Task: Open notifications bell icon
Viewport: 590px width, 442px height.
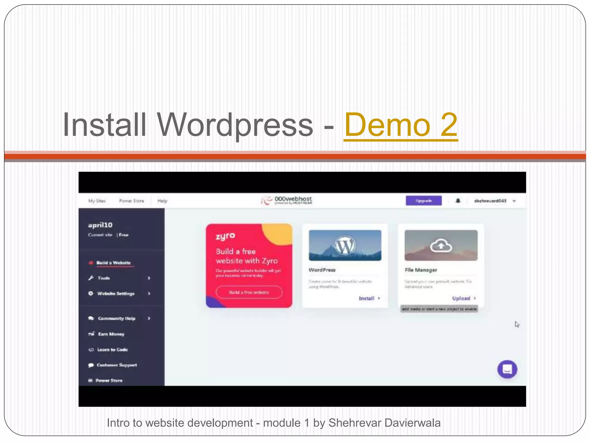Action: tap(458, 201)
